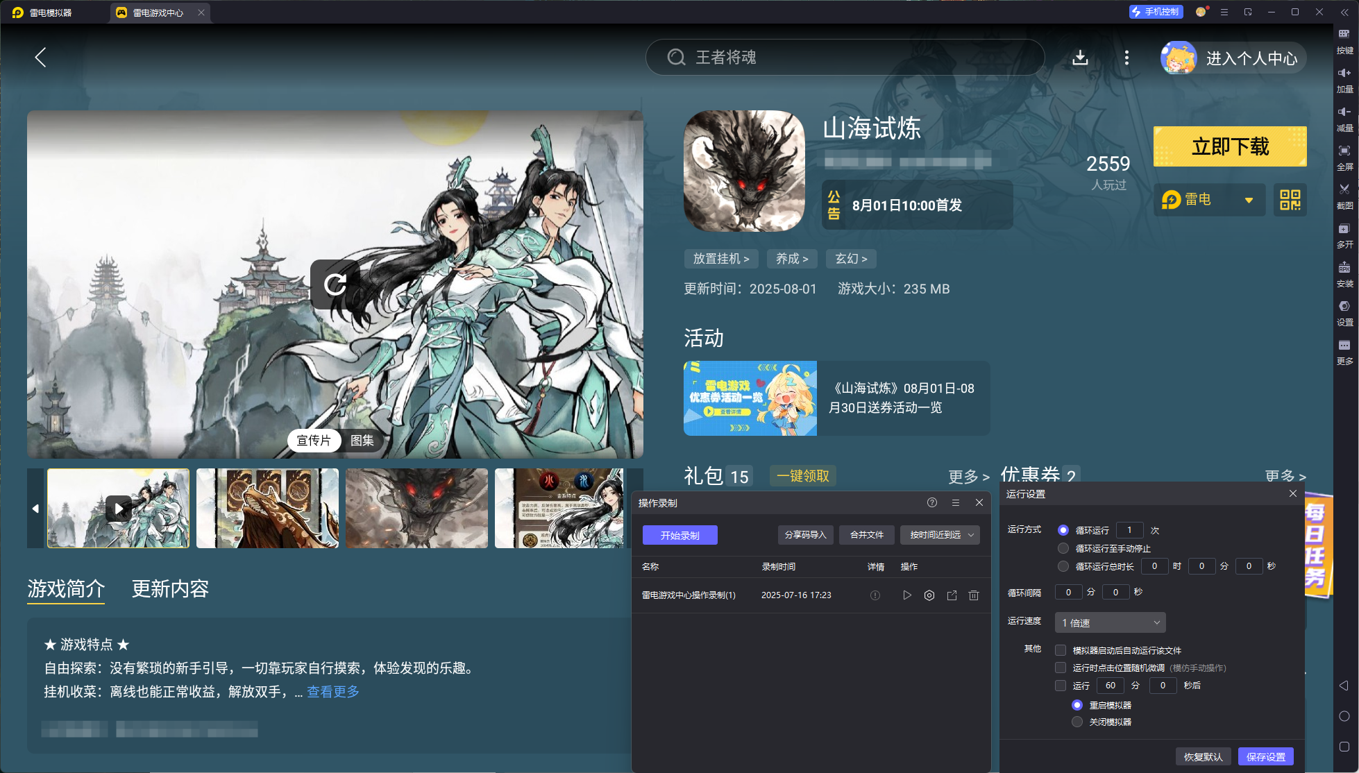Close the 操作录制 panel
The width and height of the screenshot is (1359, 773).
coord(979,502)
